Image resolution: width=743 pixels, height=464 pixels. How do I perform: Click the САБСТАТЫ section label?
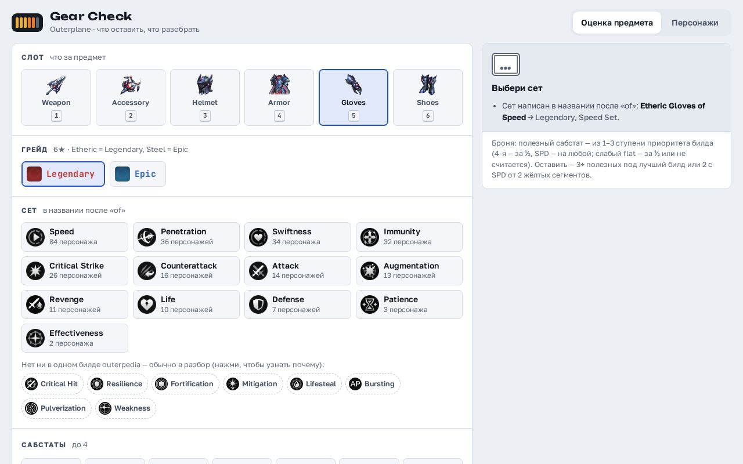click(x=44, y=445)
